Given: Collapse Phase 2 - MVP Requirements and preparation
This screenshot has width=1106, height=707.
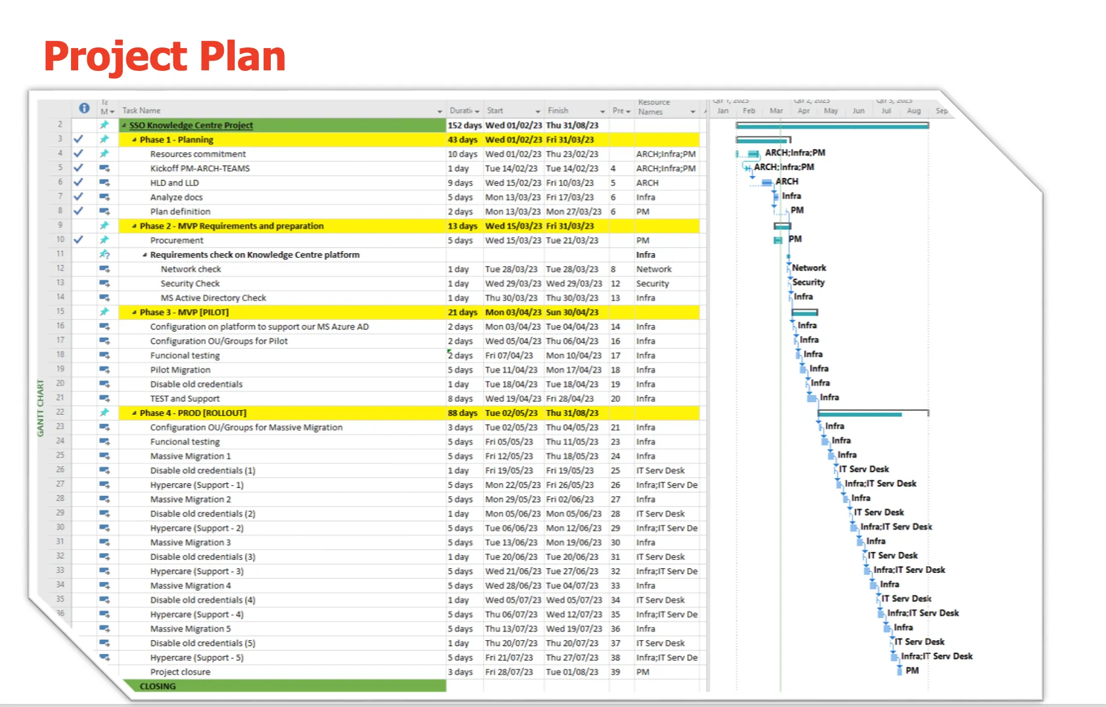Looking at the screenshot, I should [135, 226].
